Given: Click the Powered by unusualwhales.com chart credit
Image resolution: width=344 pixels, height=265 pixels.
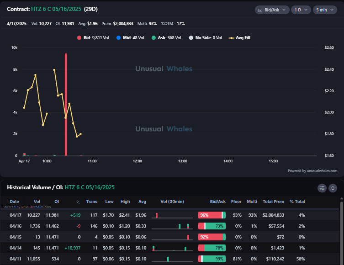Looking at the screenshot, I should (312, 171).
